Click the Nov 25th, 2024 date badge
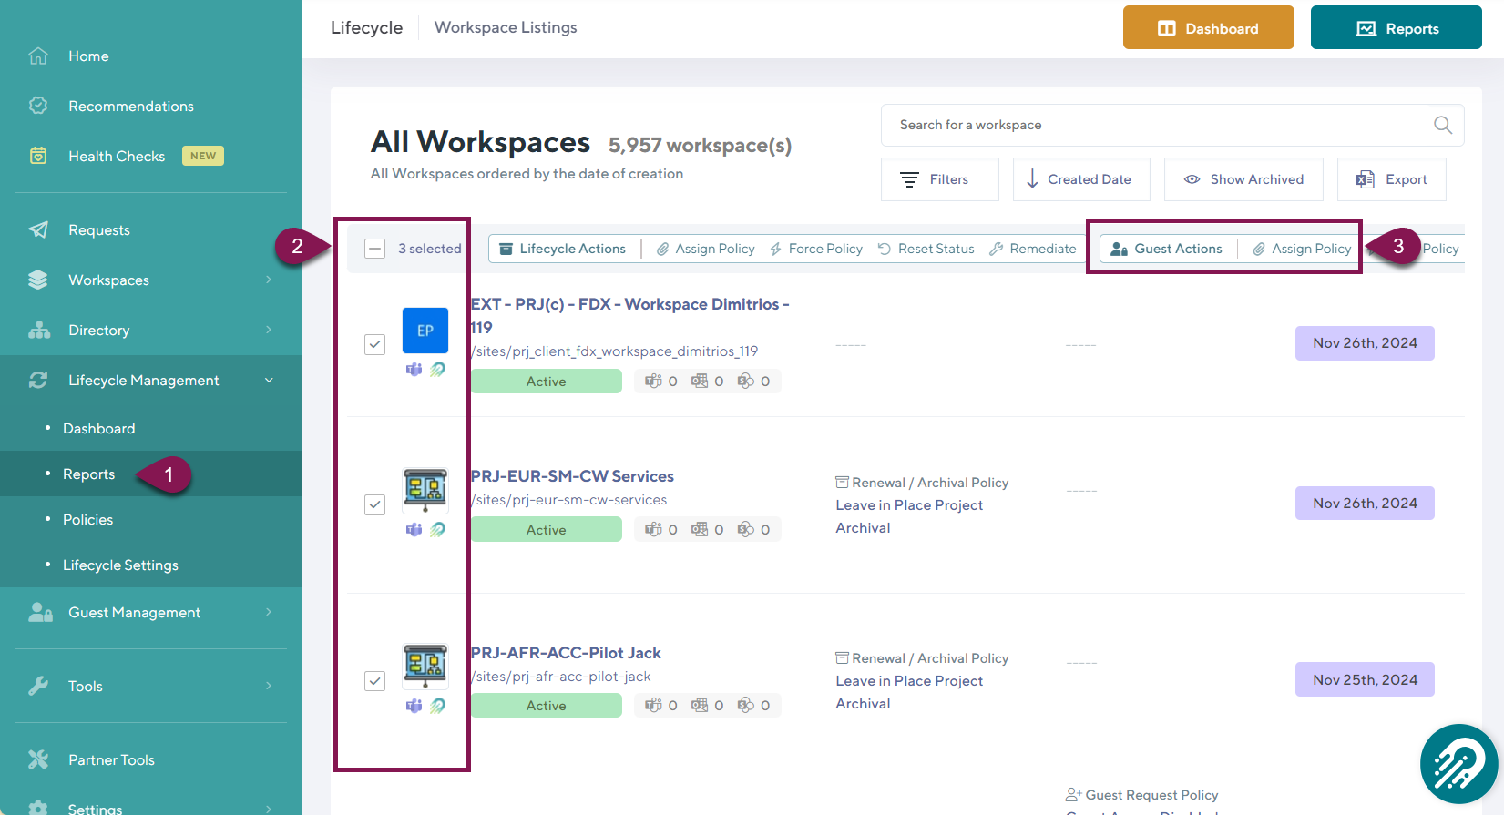 pyautogui.click(x=1364, y=679)
